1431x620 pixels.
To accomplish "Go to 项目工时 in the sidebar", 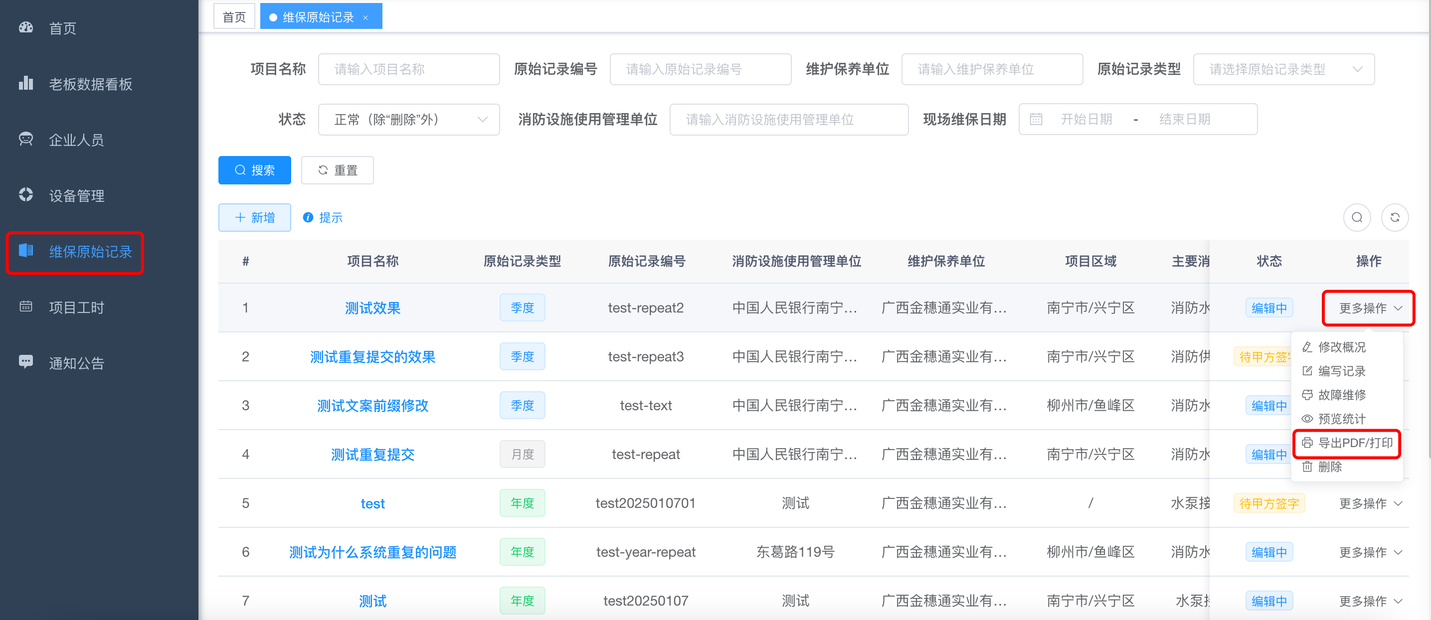I will [x=77, y=308].
